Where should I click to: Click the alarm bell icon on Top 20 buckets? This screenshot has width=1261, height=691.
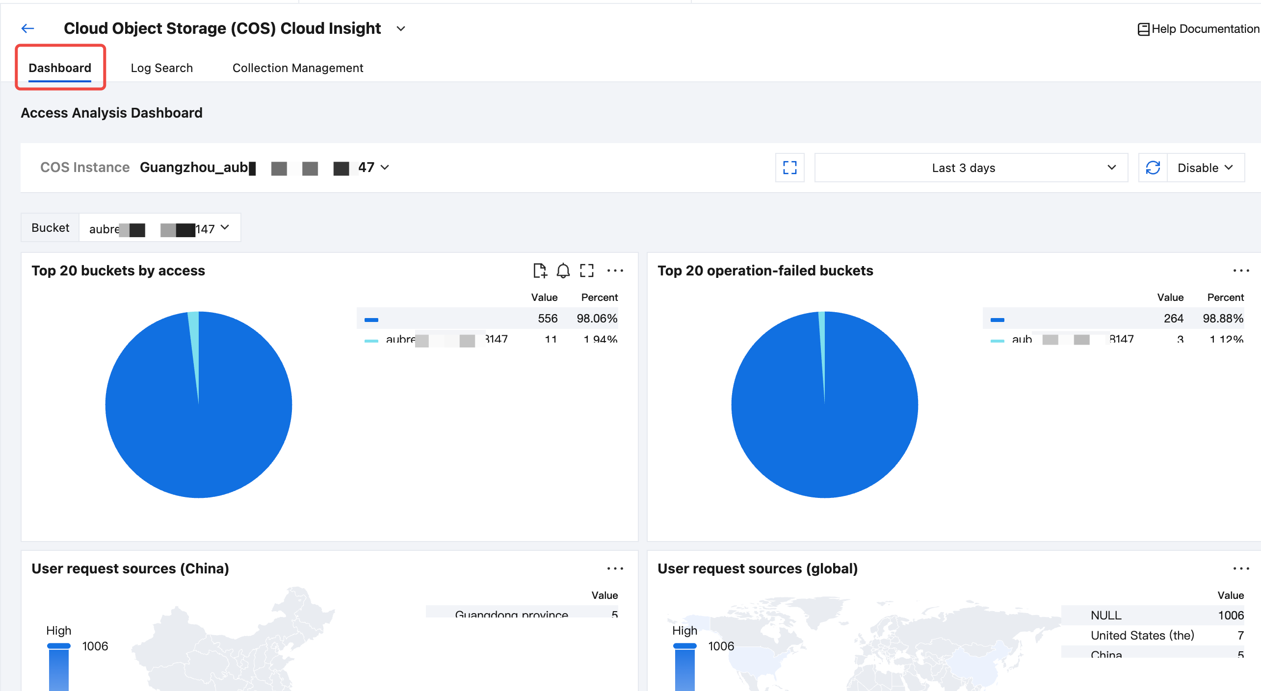[x=563, y=271]
